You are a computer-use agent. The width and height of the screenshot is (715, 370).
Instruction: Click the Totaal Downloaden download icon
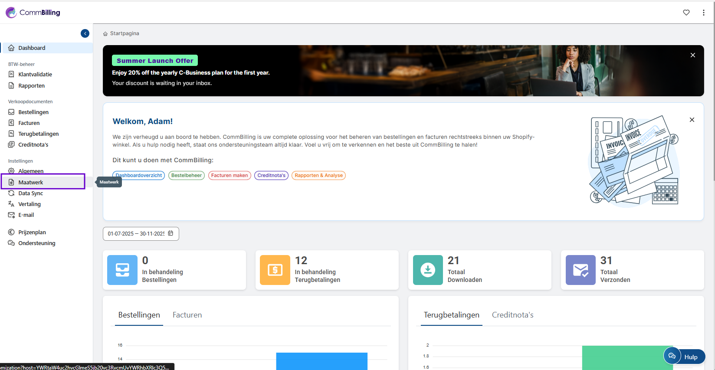(428, 270)
